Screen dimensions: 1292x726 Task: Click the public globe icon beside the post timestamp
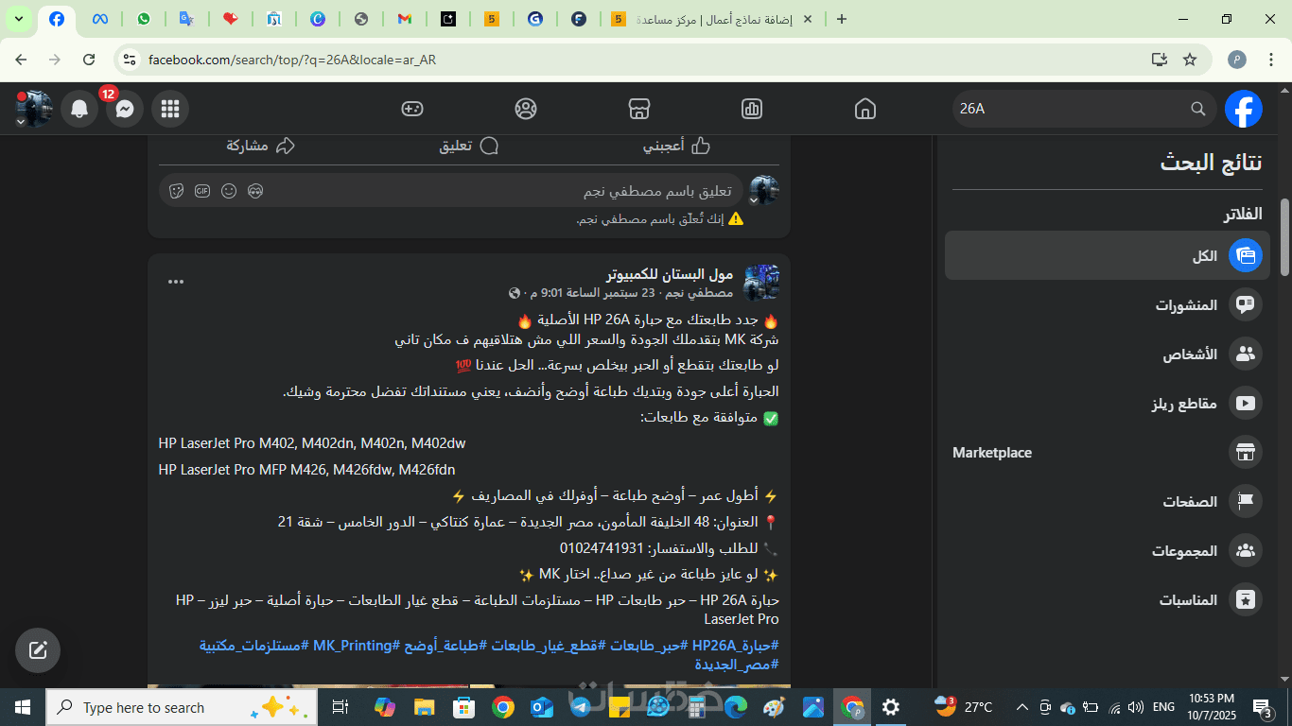click(x=515, y=293)
